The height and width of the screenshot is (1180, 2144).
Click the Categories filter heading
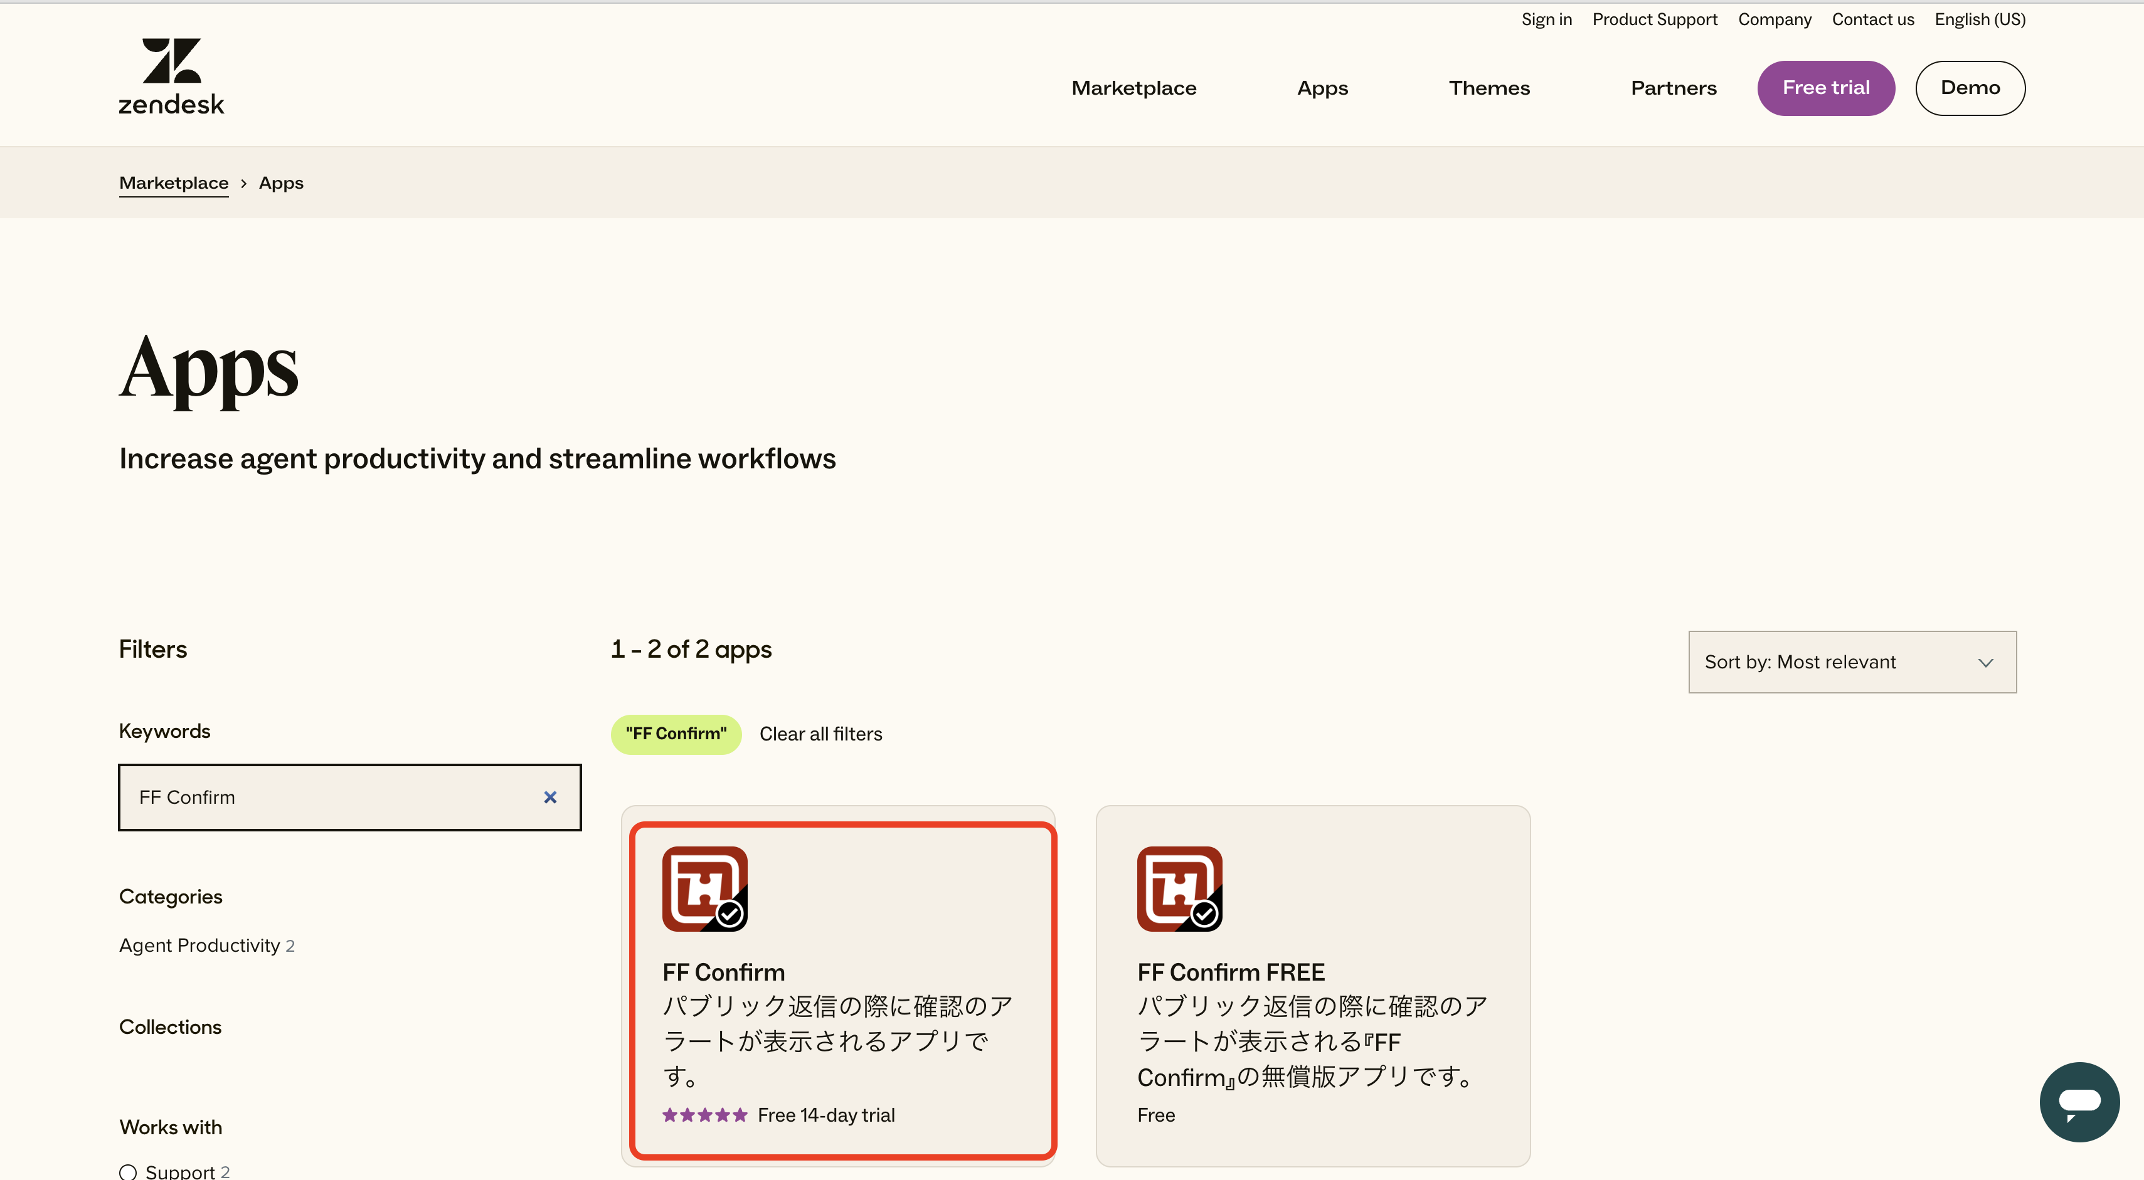[x=171, y=897]
